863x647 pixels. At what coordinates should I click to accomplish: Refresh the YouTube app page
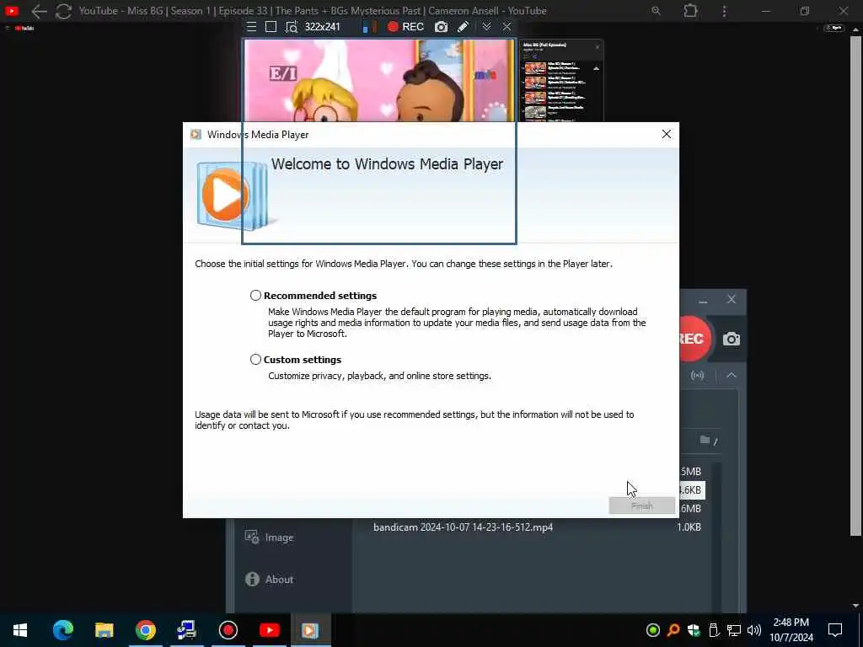[x=63, y=11]
